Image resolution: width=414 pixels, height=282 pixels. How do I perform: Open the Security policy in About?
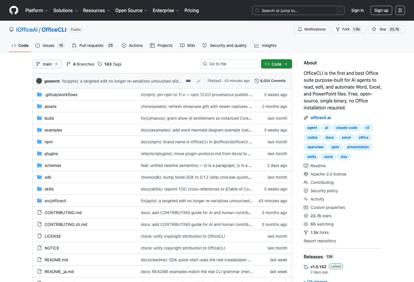pos(321,191)
